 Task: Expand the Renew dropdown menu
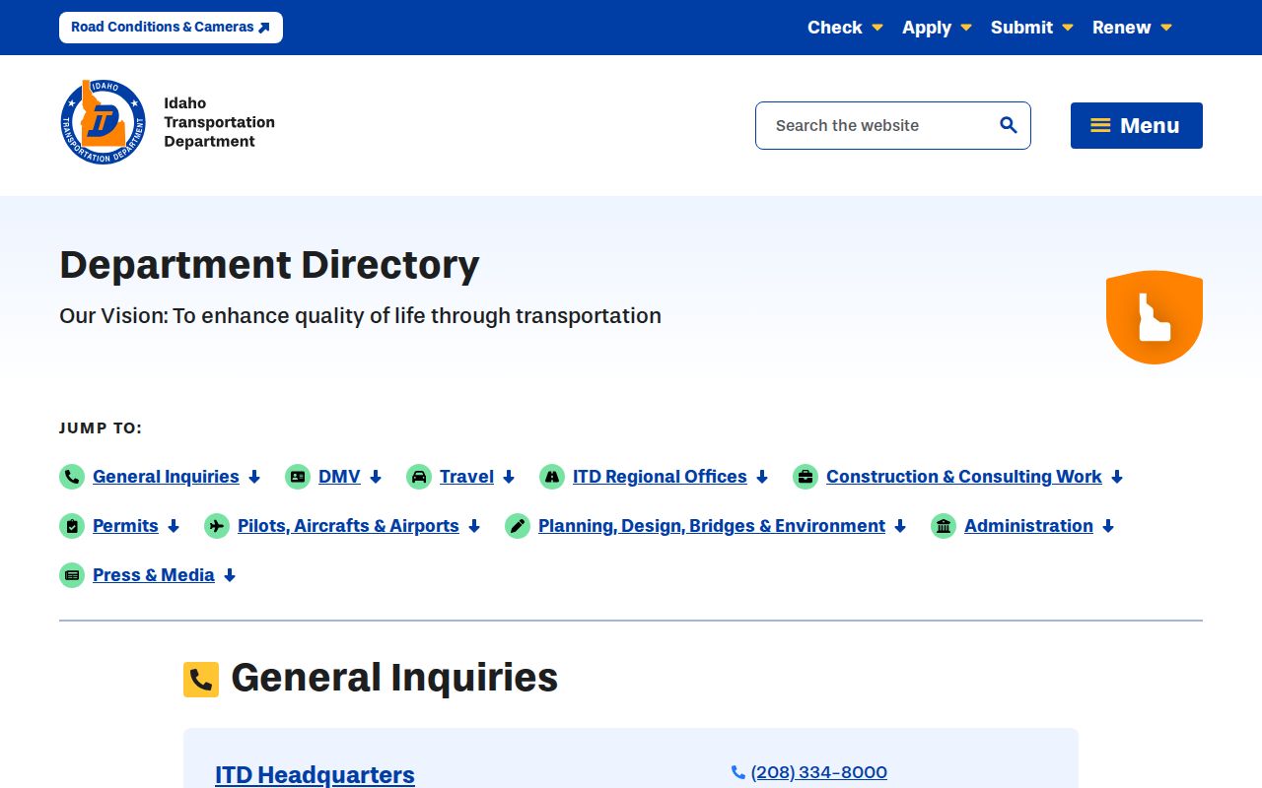pos(1132,28)
